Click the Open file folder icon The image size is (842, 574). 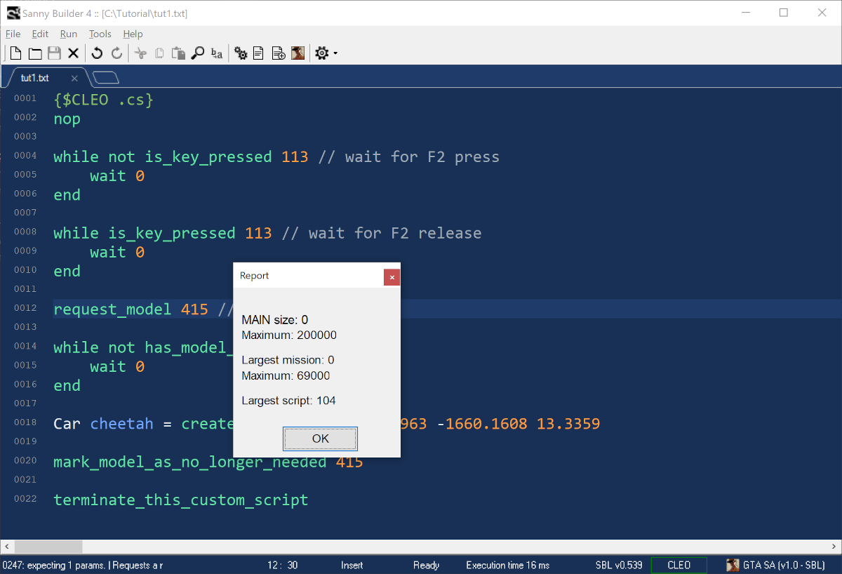[34, 53]
